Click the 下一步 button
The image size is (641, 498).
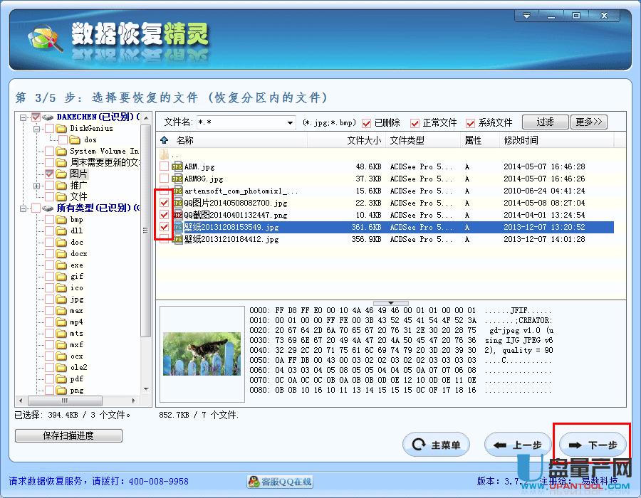click(x=593, y=444)
